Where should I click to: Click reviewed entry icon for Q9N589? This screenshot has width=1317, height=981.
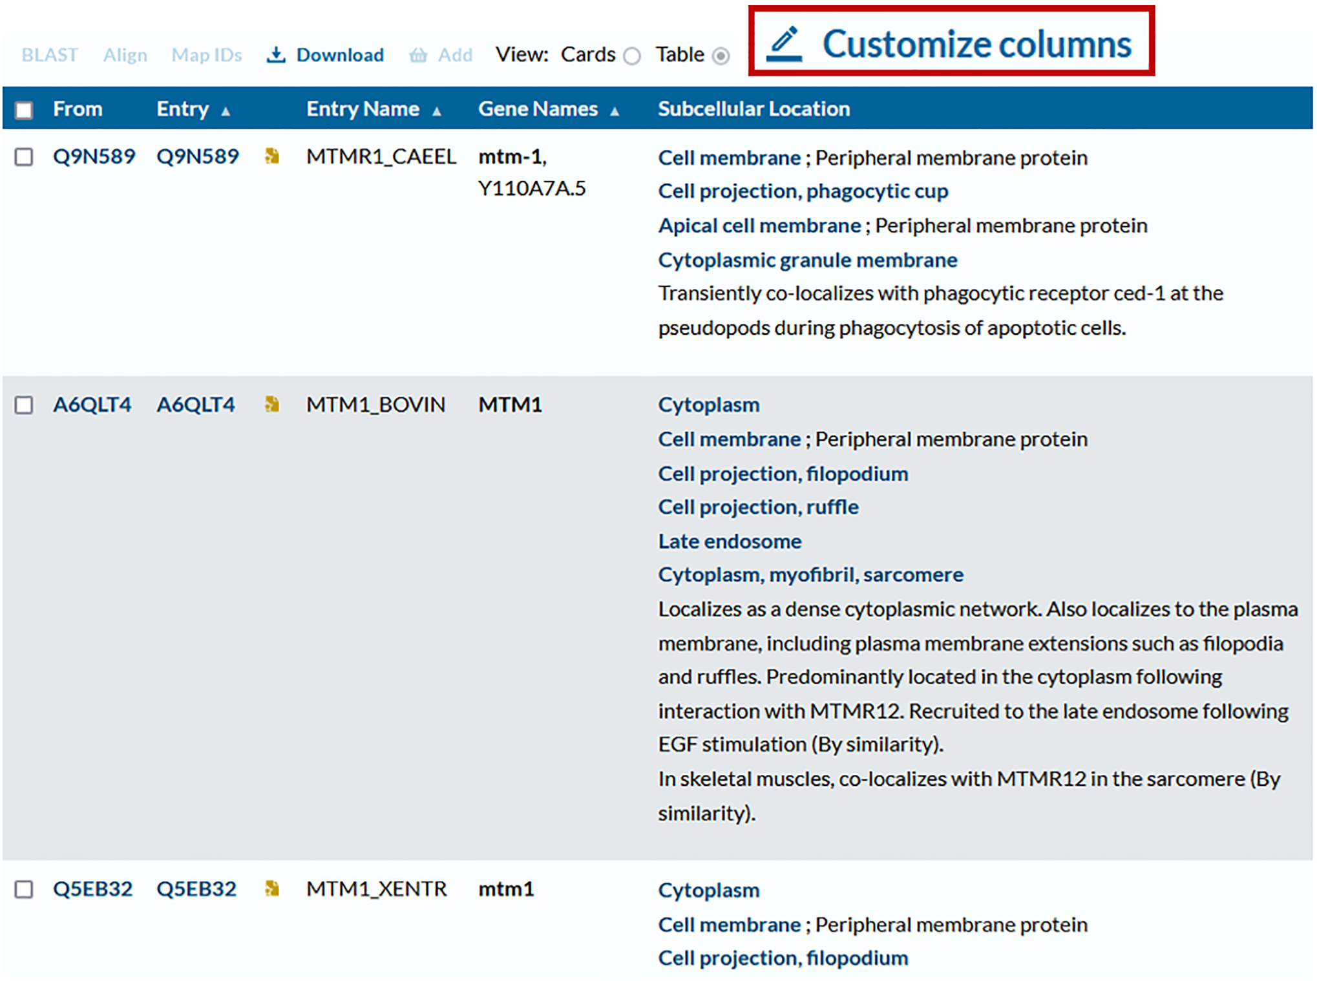[x=272, y=156]
